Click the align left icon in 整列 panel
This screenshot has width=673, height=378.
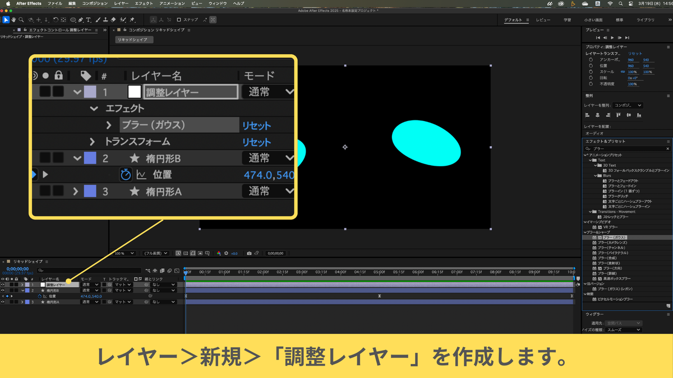point(587,115)
